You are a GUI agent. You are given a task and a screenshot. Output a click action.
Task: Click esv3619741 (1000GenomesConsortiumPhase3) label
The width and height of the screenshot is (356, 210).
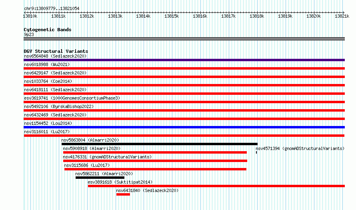click(x=72, y=98)
